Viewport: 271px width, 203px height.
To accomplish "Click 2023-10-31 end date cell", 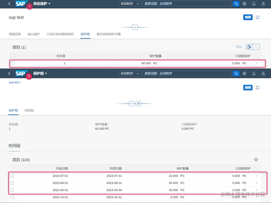I will [x=114, y=197].
